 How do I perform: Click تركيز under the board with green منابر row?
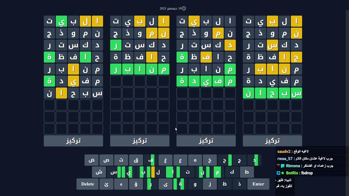click(x=140, y=141)
